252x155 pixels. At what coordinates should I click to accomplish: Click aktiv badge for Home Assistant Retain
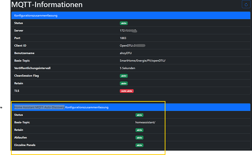coord(140,130)
